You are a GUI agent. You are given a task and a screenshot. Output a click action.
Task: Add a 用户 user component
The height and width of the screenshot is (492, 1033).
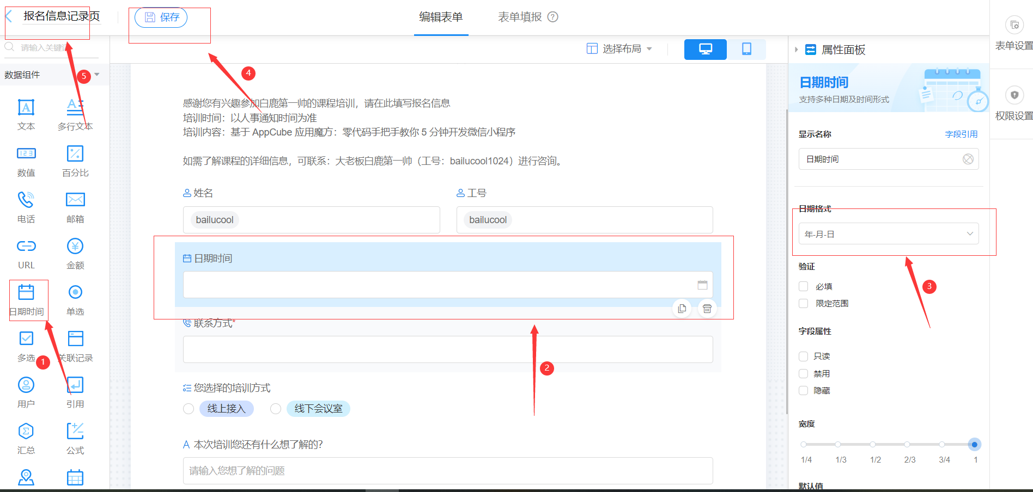click(26, 392)
